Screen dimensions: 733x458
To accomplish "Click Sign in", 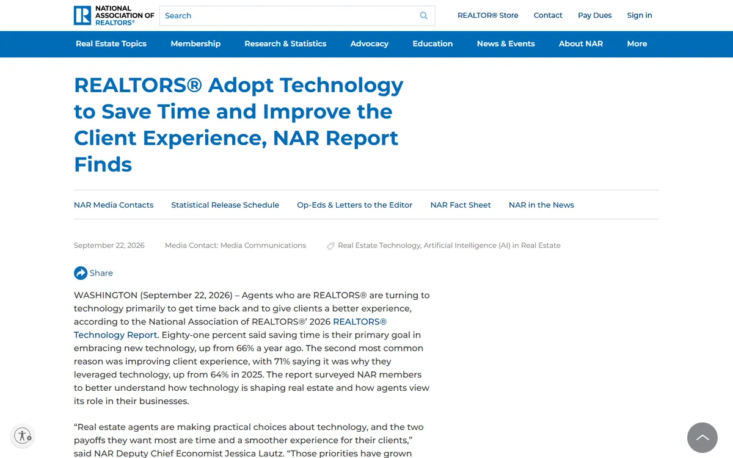I will pos(640,15).
